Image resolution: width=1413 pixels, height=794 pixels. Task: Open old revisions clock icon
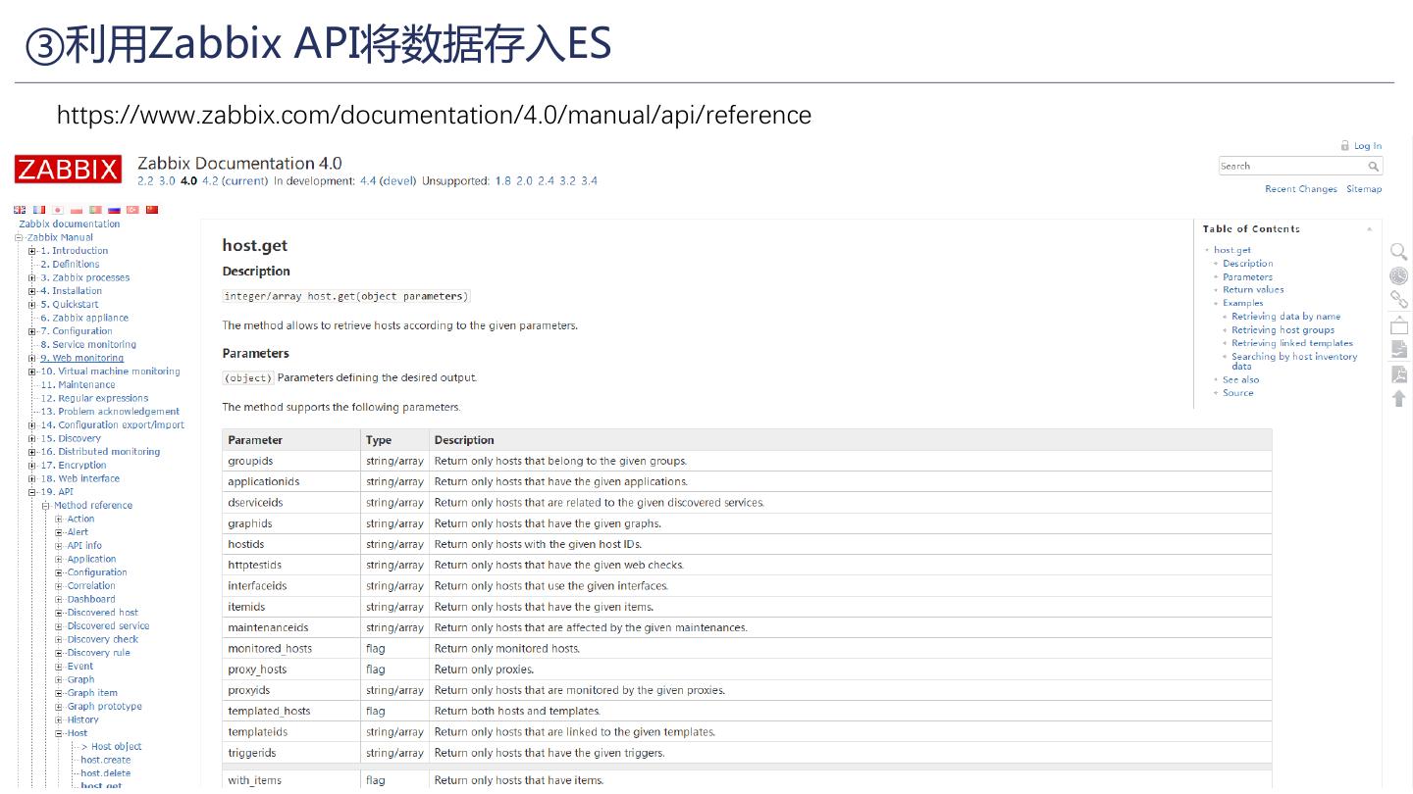click(1399, 276)
